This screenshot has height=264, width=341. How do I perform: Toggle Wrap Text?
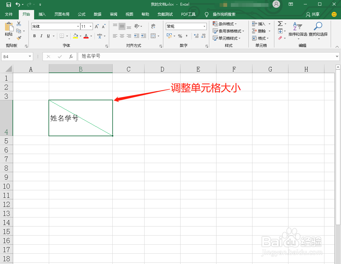click(x=153, y=27)
